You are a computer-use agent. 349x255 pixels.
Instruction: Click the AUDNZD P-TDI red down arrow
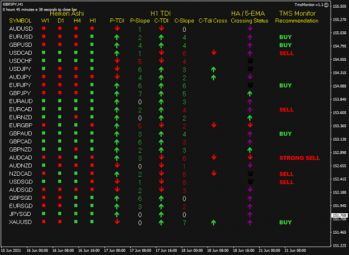117,165
